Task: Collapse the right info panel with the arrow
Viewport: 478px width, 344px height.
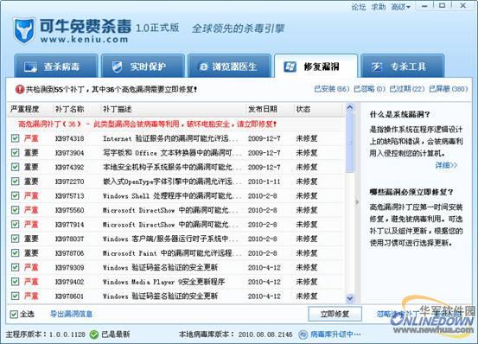Action: 357,202
